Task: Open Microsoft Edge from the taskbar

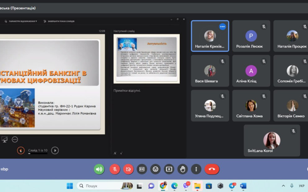Action: click(174, 186)
